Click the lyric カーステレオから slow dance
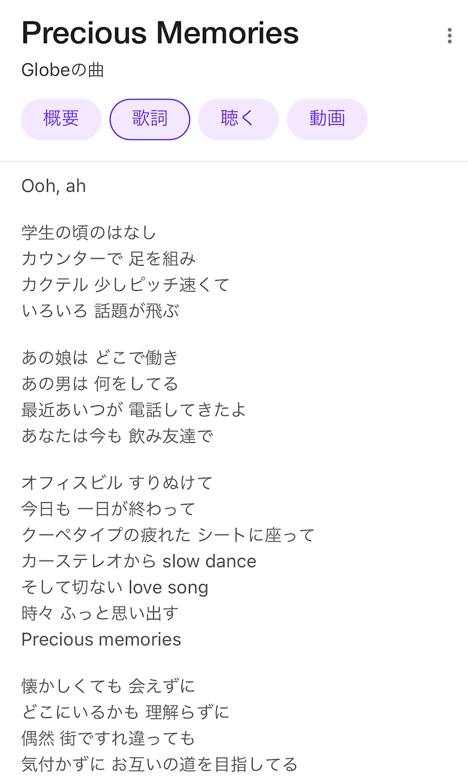The width and height of the screenshot is (468, 782). [x=139, y=561]
